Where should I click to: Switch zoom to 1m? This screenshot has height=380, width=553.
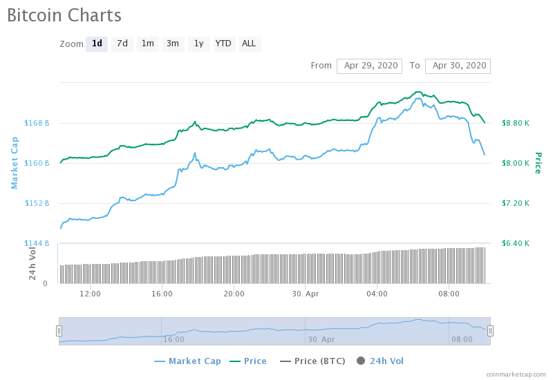point(148,44)
